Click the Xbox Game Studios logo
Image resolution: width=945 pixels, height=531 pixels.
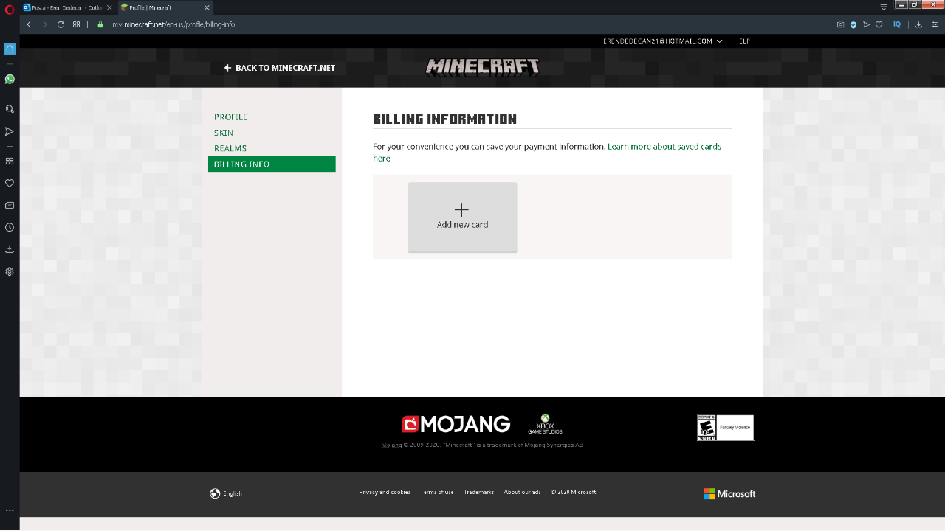[545, 424]
